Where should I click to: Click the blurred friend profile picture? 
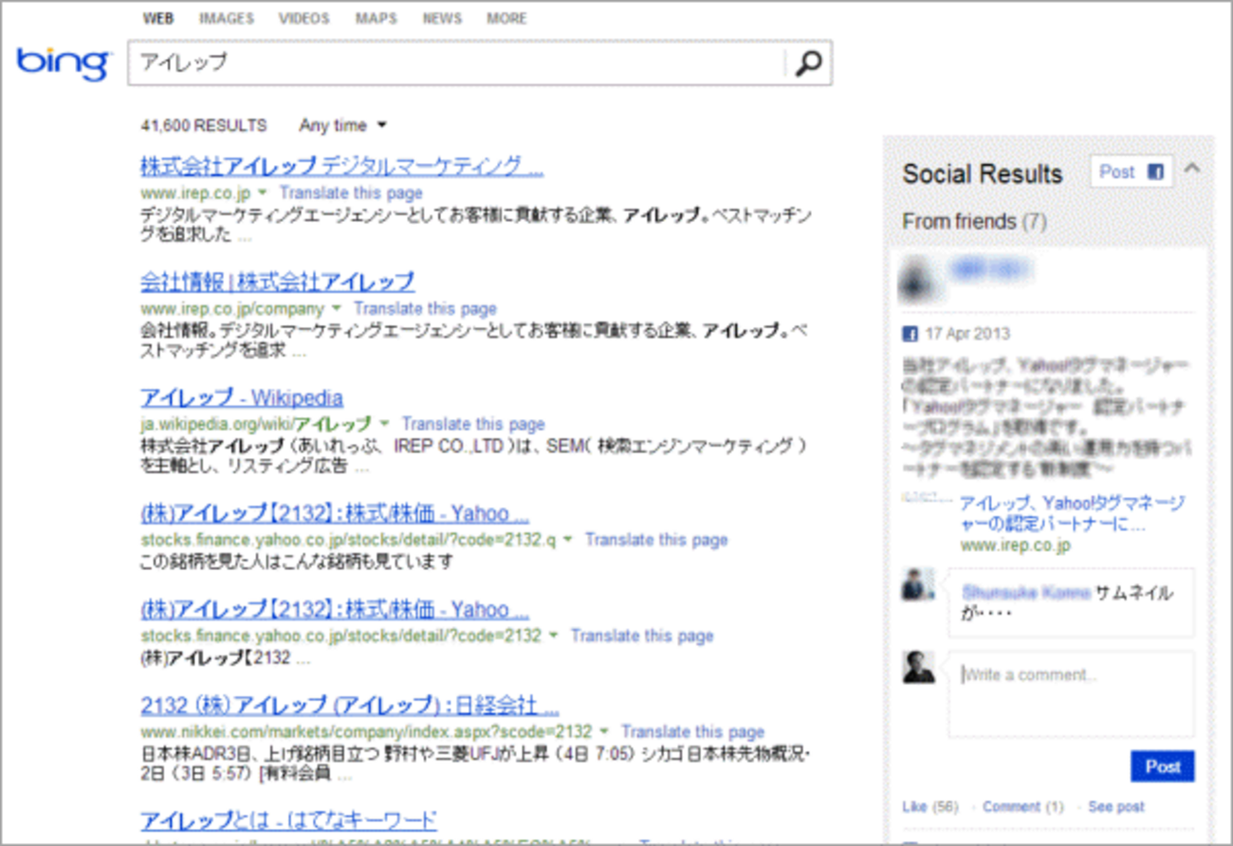[916, 278]
